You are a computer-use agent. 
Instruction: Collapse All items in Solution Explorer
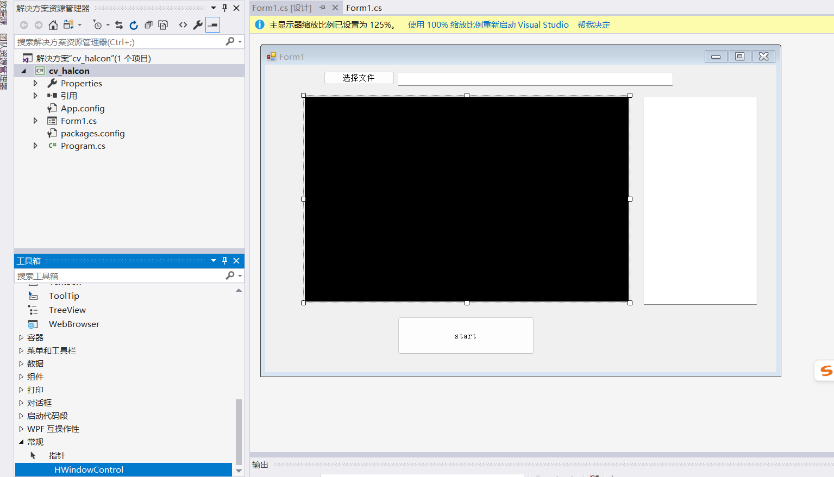click(x=149, y=24)
